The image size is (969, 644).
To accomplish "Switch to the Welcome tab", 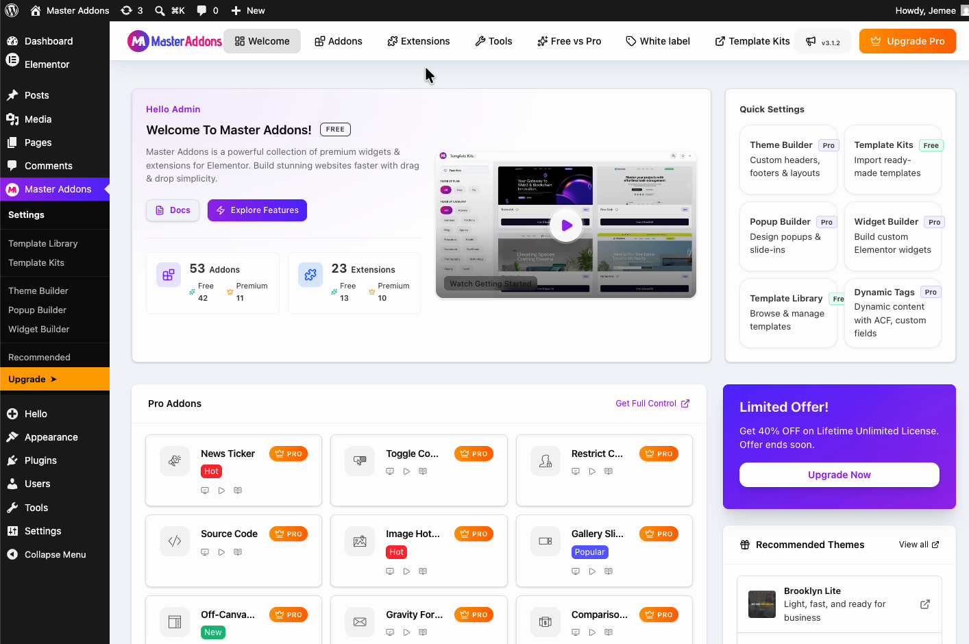I will coord(262,41).
